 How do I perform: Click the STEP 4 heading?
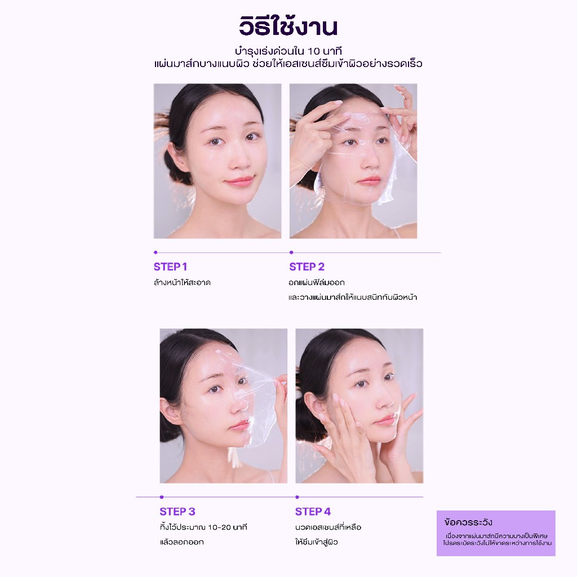(313, 512)
